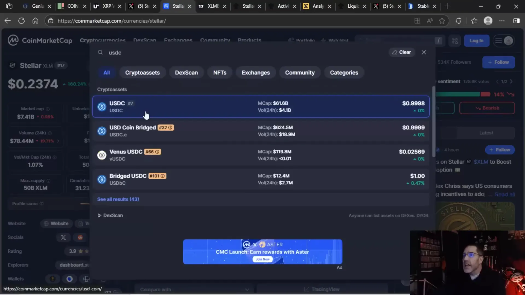Viewport: 525px width, 295px height.
Task: Select the Community filter tab
Action: (300, 73)
